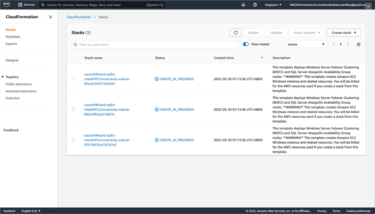
Task: Toggle the View nested switch
Action: pyautogui.click(x=246, y=44)
